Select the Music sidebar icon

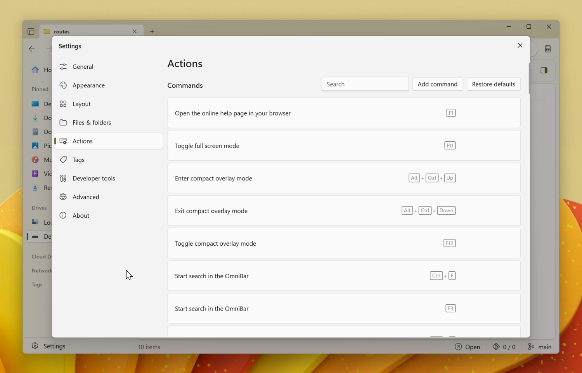pos(35,160)
